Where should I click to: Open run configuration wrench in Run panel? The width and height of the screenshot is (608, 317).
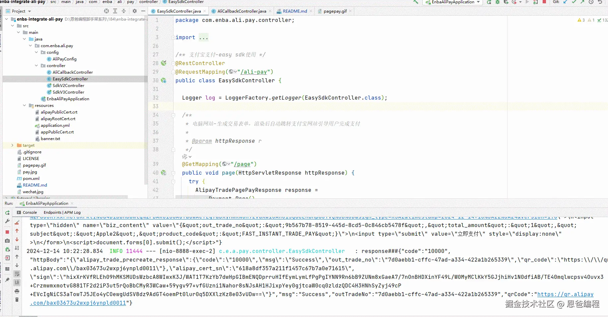(x=7, y=221)
